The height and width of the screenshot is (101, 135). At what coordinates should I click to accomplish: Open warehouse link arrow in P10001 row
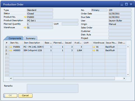(94, 47)
